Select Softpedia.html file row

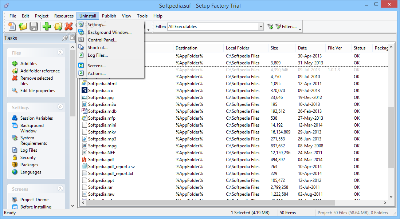point(234,84)
